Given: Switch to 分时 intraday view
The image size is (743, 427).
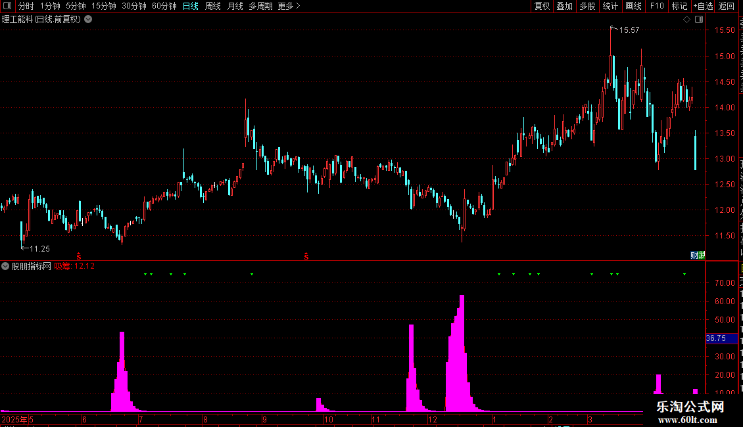Looking at the screenshot, I should tap(26, 6).
